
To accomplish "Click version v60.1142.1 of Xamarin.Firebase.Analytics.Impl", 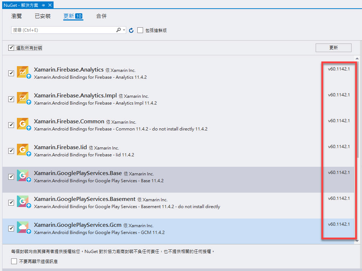I will (x=339, y=95).
